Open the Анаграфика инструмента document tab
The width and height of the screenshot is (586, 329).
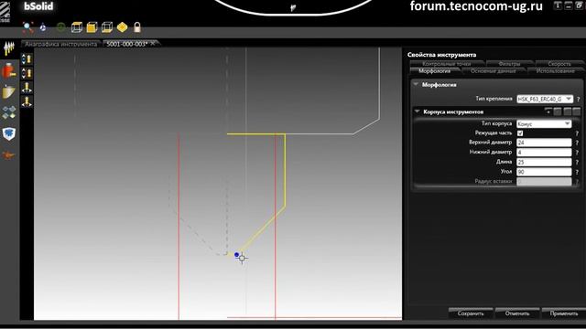point(61,44)
